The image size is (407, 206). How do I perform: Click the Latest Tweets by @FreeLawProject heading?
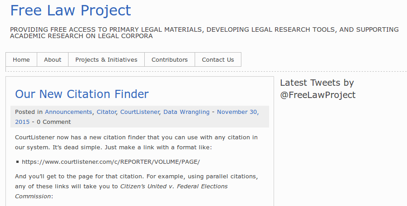318,88
